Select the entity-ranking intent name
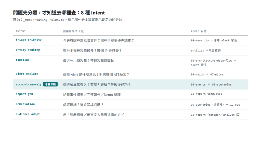 (x=28, y=50)
